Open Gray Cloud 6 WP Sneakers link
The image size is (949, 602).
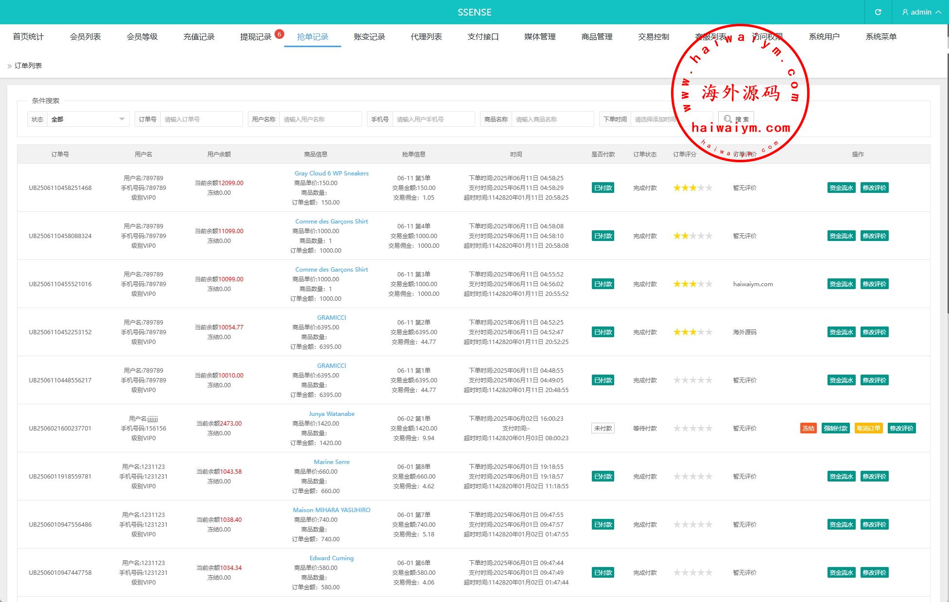(x=331, y=173)
